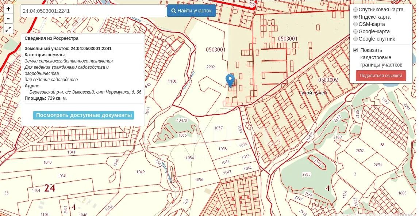This screenshot has width=419, height=216.
Task: Click parcel label 2595
Action: point(317,162)
